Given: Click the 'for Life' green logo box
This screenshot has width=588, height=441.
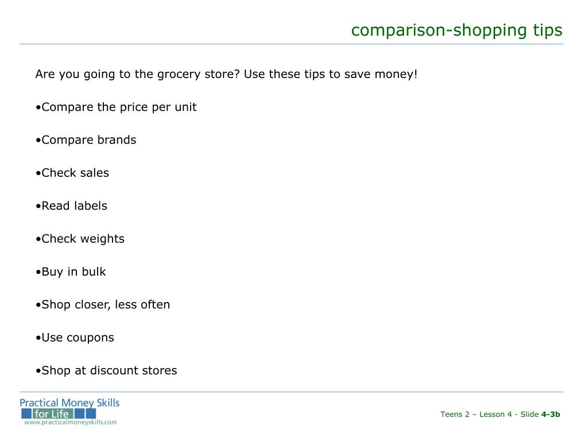Looking at the screenshot, I should [x=53, y=413].
